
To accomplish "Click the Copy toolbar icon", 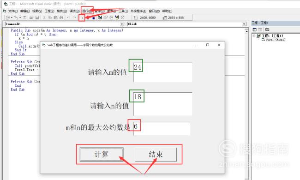I will (x=50, y=18).
